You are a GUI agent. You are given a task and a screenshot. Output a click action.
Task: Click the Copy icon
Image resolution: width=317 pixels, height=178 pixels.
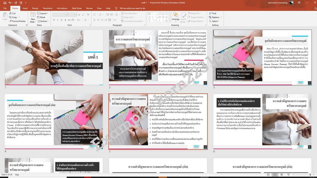[x=10, y=17]
